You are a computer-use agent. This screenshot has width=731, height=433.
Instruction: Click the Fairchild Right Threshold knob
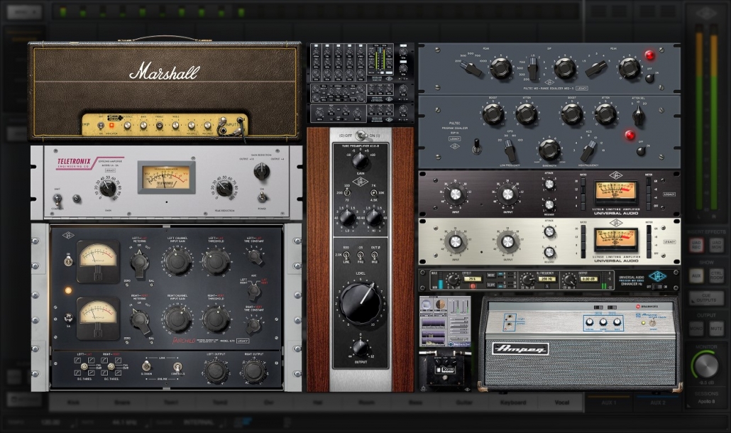pyautogui.click(x=216, y=319)
